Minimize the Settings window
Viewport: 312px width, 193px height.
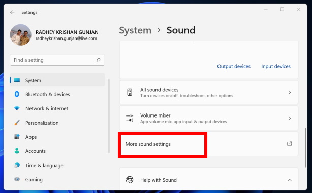click(x=266, y=9)
